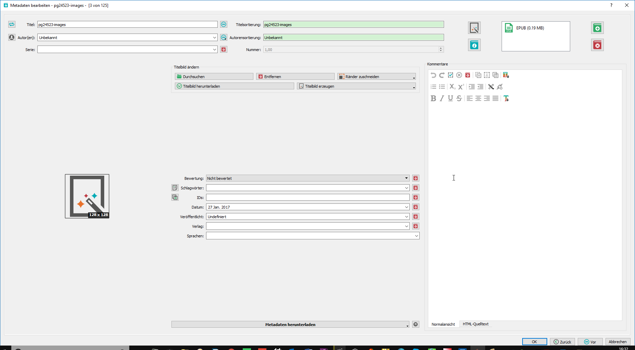The image size is (635, 350).
Task: Cut selection in Kommentare toolbar
Action: pos(487,75)
